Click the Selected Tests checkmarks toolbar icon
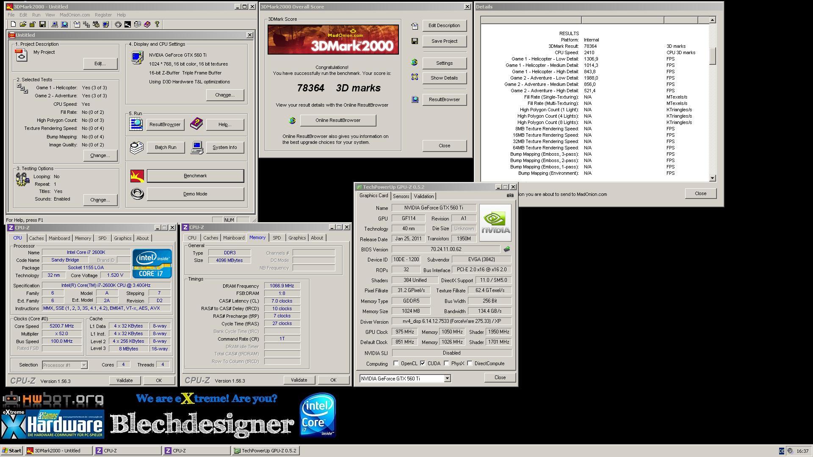The image size is (813, 457). point(86,25)
